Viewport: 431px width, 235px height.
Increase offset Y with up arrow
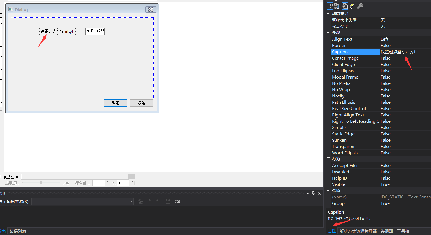click(132, 182)
